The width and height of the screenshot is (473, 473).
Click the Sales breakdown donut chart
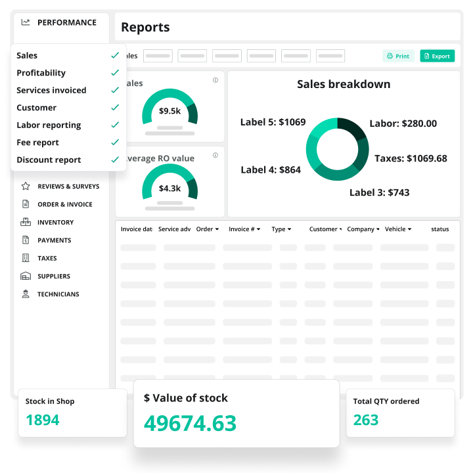[338, 149]
